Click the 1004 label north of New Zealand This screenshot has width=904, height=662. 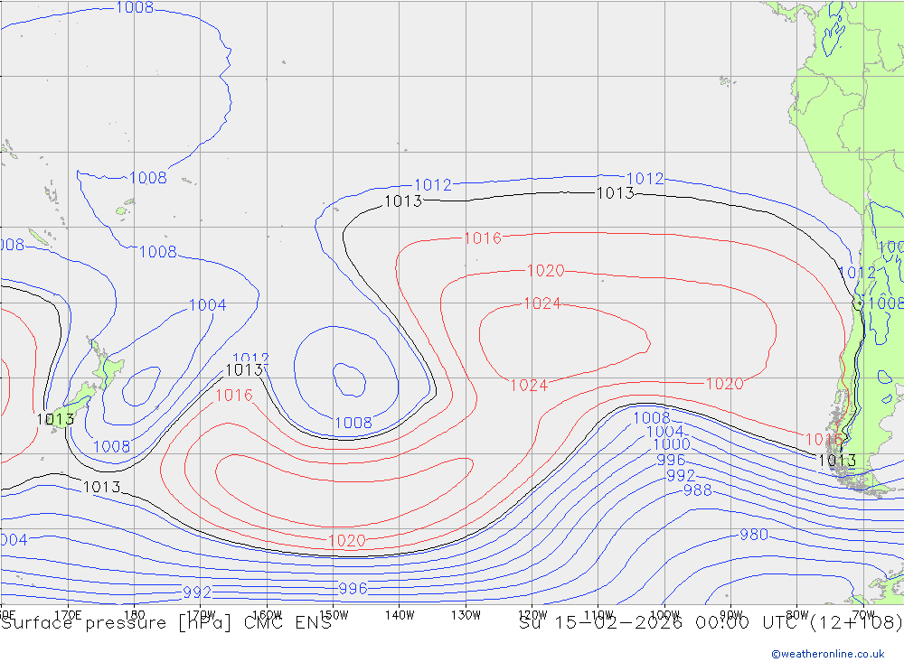[208, 304]
